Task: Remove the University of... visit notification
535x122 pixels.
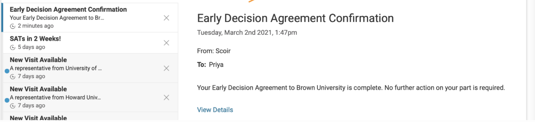Action: pos(166,68)
